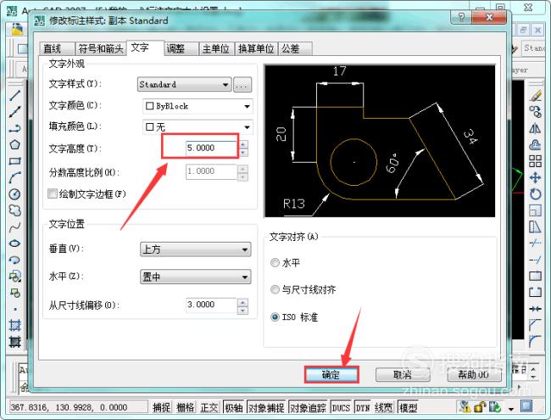Open the fill color dropdown
The image size is (551, 420).
[x=198, y=126]
